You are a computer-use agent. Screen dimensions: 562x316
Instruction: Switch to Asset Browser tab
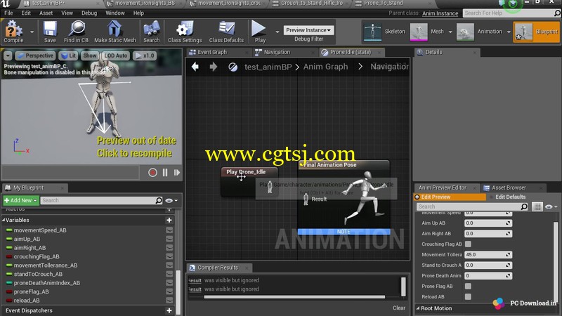[x=508, y=187]
